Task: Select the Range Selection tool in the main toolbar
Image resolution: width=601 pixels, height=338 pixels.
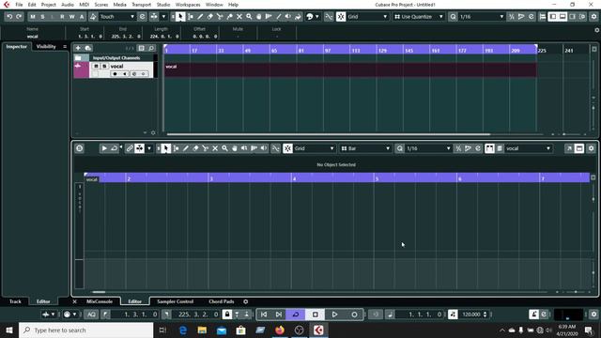Action: [190, 17]
